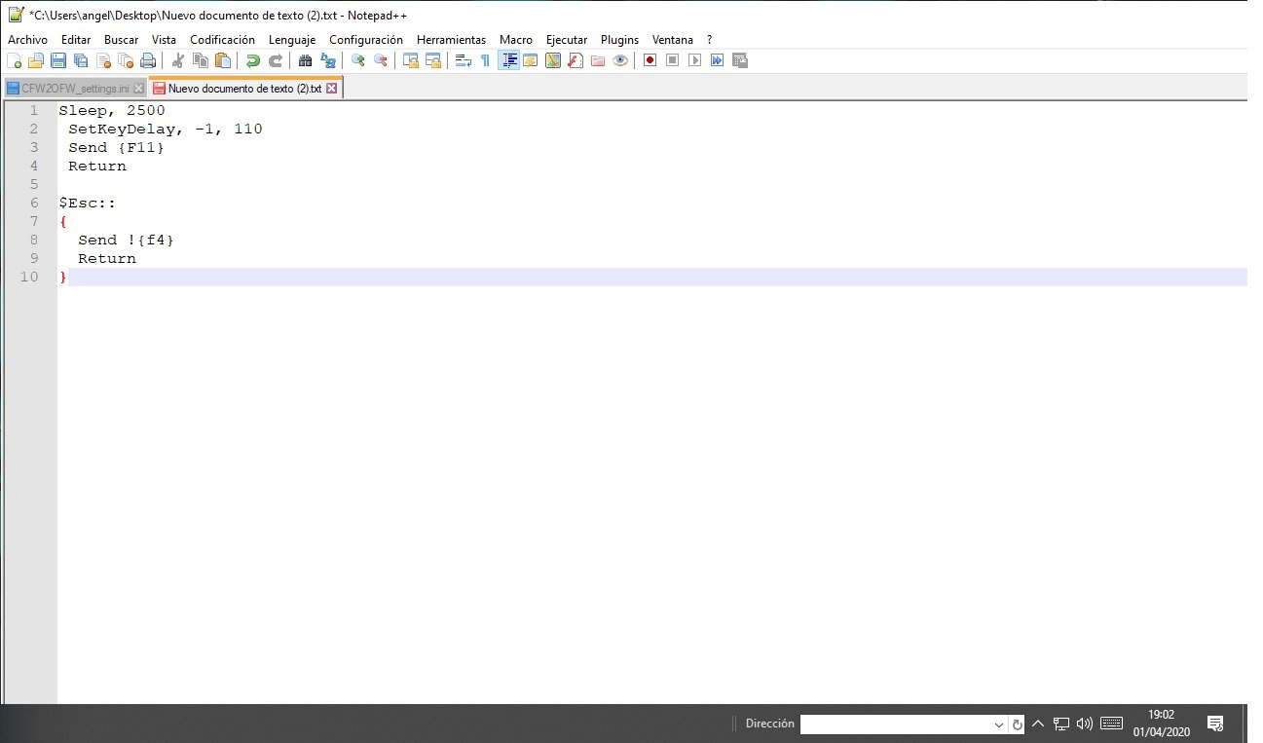Switch to the CFW2OFW_settings.ini tab

click(x=75, y=88)
